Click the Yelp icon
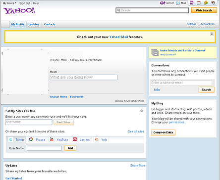 tap(96, 139)
